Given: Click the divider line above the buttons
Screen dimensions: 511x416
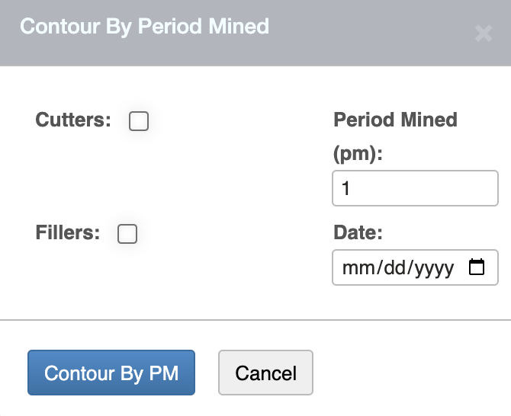Looking at the screenshot, I should [x=256, y=320].
